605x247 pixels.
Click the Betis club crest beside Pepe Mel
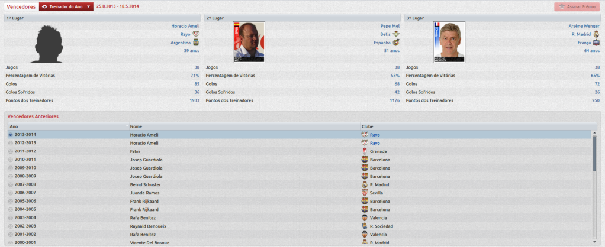[396, 34]
